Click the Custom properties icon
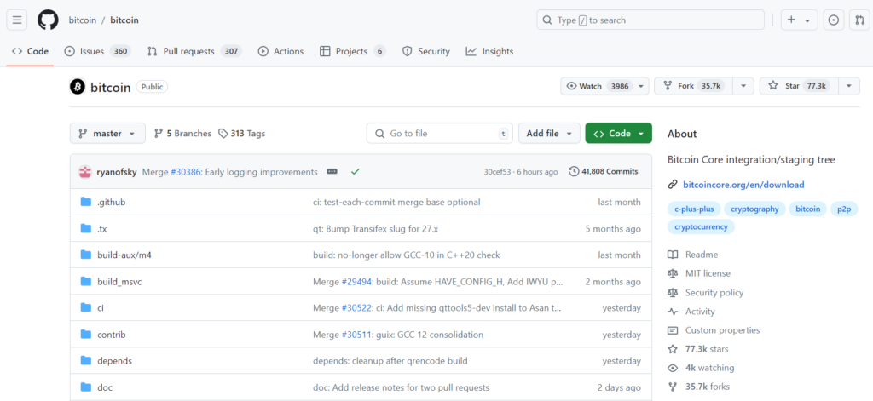873x401 pixels. pos(673,330)
